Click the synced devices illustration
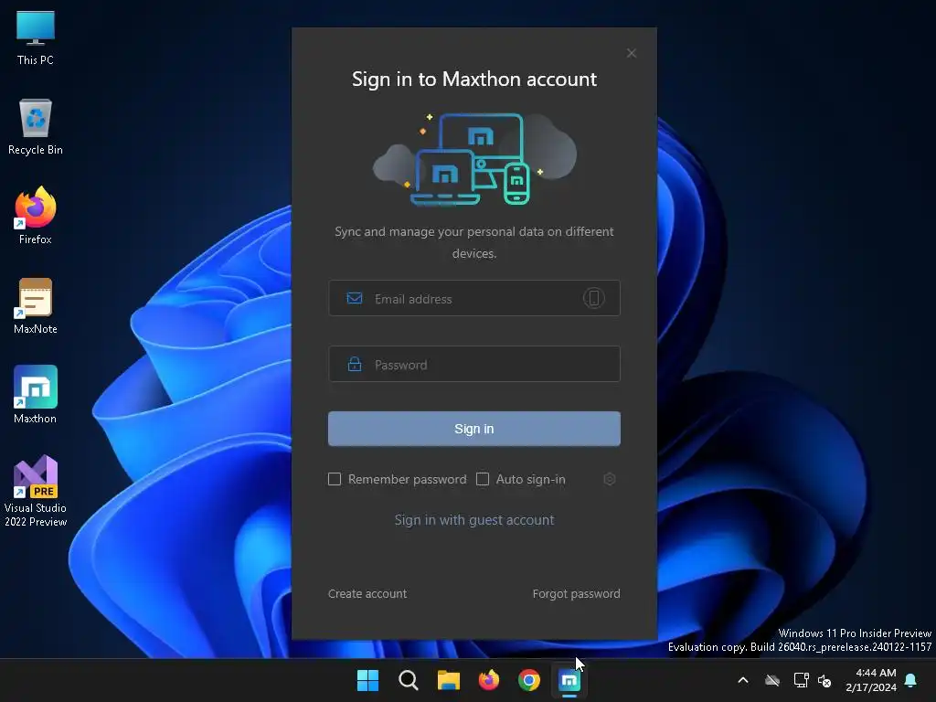The height and width of the screenshot is (702, 936). (x=474, y=159)
